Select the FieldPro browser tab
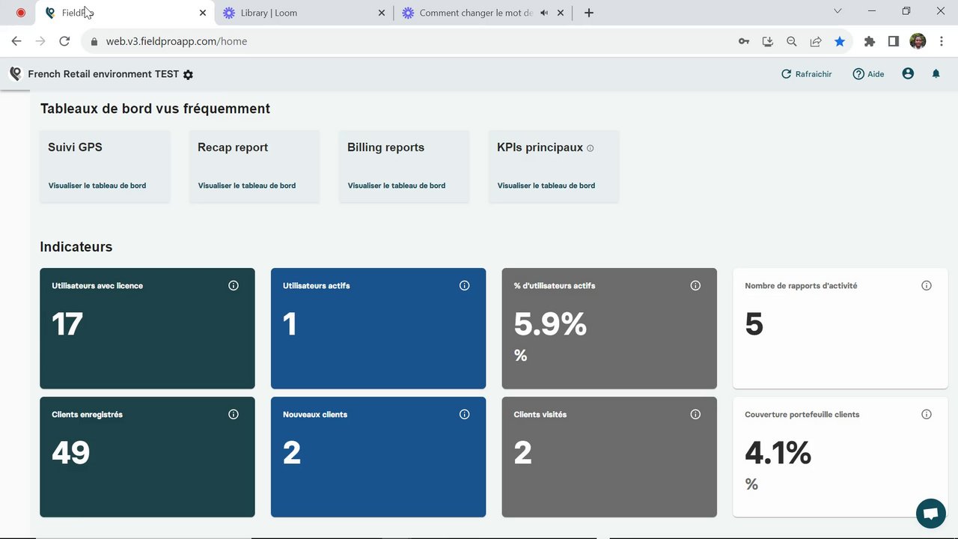The image size is (958, 539). [x=124, y=13]
